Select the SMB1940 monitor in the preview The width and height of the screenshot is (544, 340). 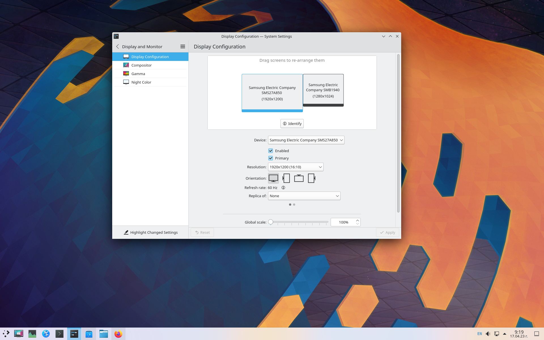(323, 90)
